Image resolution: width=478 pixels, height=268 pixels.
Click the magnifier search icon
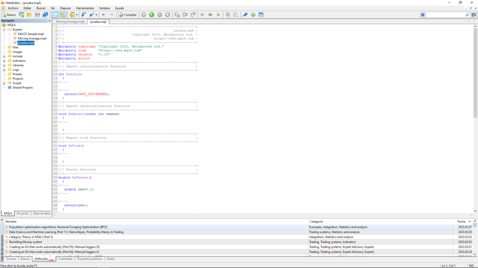tap(467, 14)
